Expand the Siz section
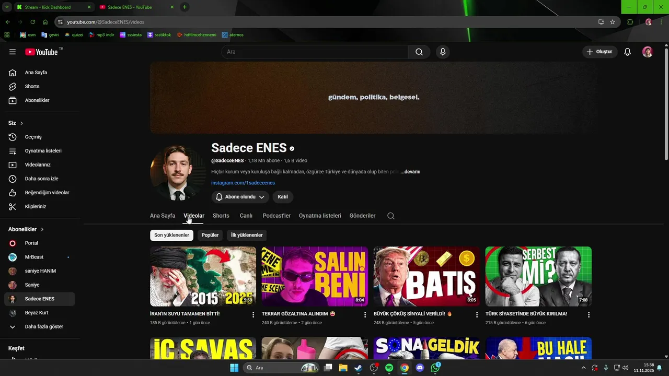Image resolution: width=669 pixels, height=376 pixels. (x=16, y=123)
